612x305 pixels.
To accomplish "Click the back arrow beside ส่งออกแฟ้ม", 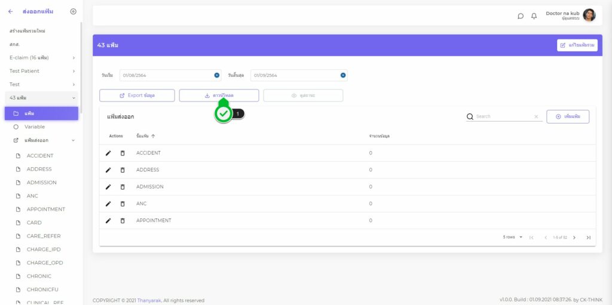I will pyautogui.click(x=10, y=11).
